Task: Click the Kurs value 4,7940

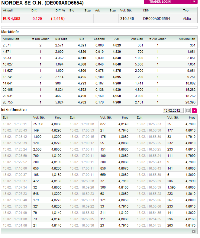Action: point(123,131)
